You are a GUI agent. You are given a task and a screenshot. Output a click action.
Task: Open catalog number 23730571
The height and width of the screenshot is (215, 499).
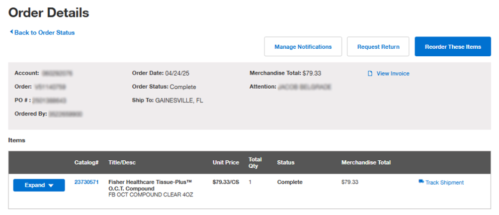[86, 182]
